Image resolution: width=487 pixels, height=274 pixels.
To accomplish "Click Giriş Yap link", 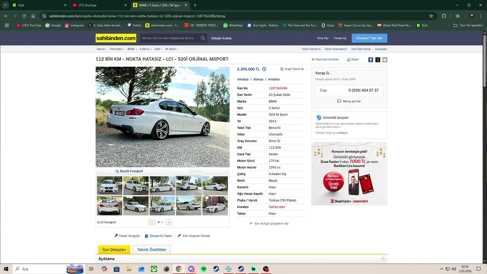I will click(x=323, y=38).
